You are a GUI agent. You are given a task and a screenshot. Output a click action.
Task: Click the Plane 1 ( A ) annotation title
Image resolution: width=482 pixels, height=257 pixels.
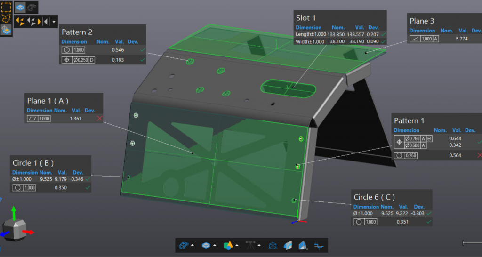point(48,100)
